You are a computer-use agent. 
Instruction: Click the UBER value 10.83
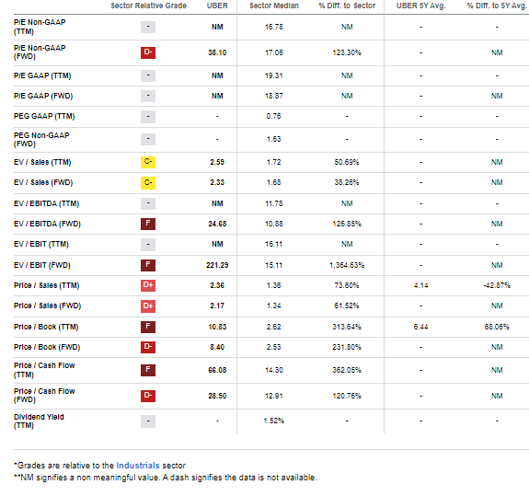[x=217, y=327]
